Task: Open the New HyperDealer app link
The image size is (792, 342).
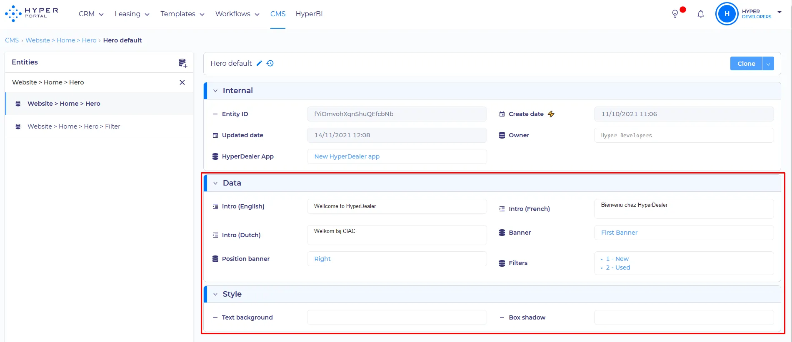Action: tap(347, 156)
